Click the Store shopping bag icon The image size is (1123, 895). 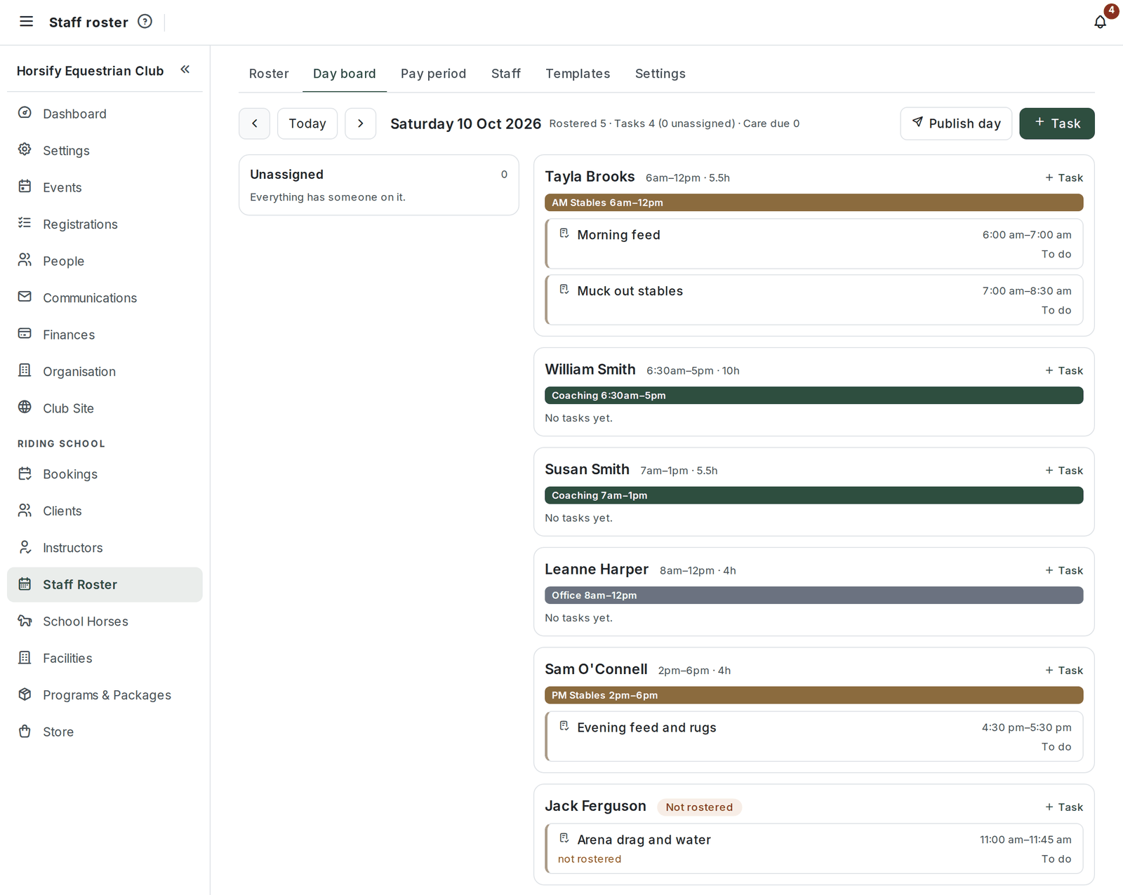[25, 731]
